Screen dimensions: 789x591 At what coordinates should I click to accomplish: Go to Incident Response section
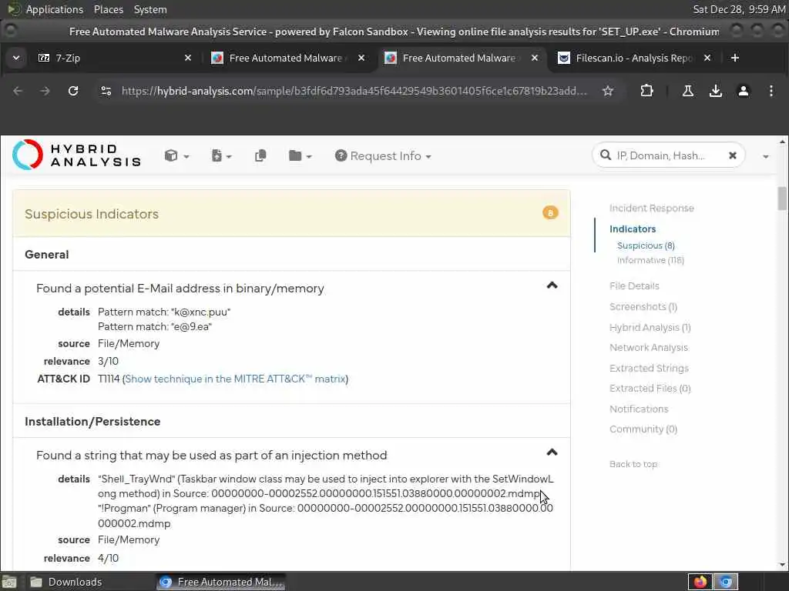(x=651, y=208)
